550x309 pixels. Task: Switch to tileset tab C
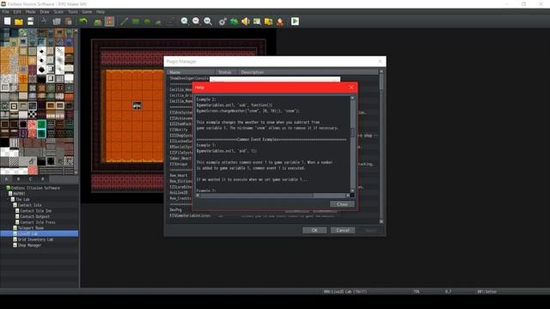[x=31, y=179]
